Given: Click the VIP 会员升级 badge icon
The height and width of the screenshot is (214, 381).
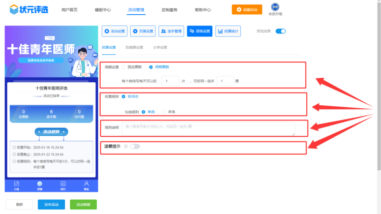Looking at the screenshot, I should click(x=275, y=7).
